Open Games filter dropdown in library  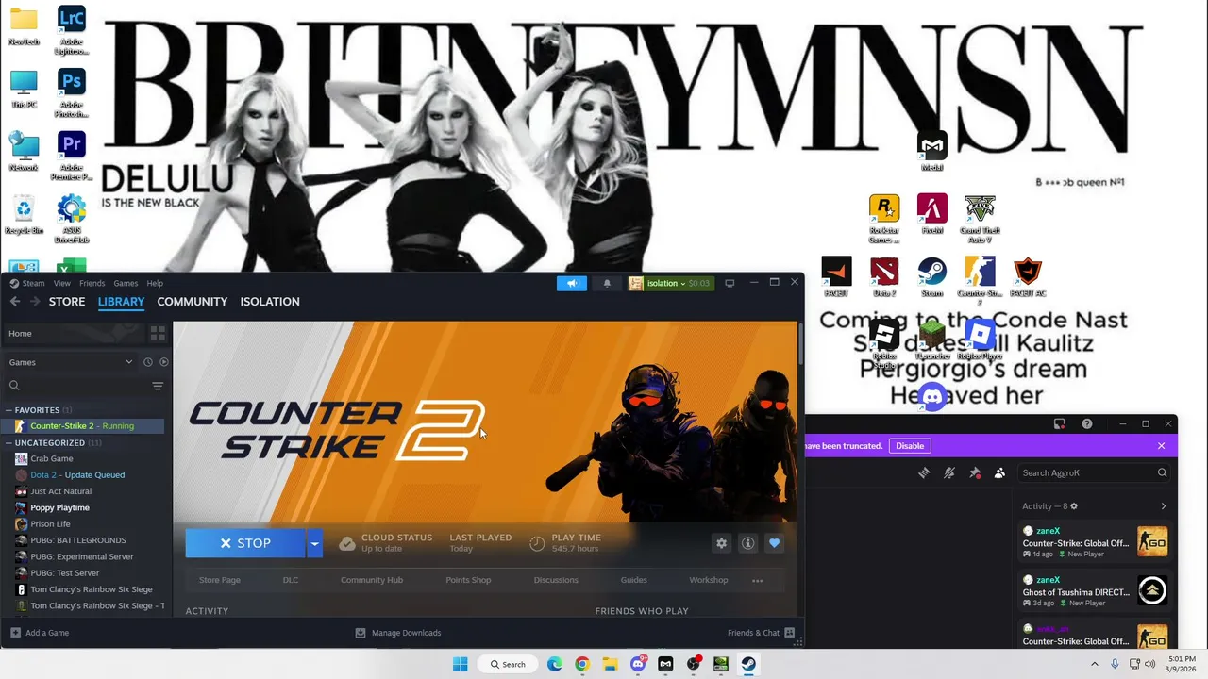[x=71, y=362]
